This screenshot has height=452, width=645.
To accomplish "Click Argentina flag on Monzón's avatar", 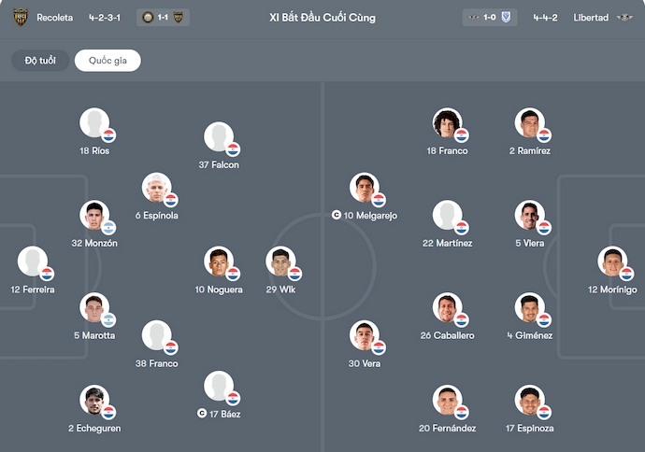I will click(109, 228).
